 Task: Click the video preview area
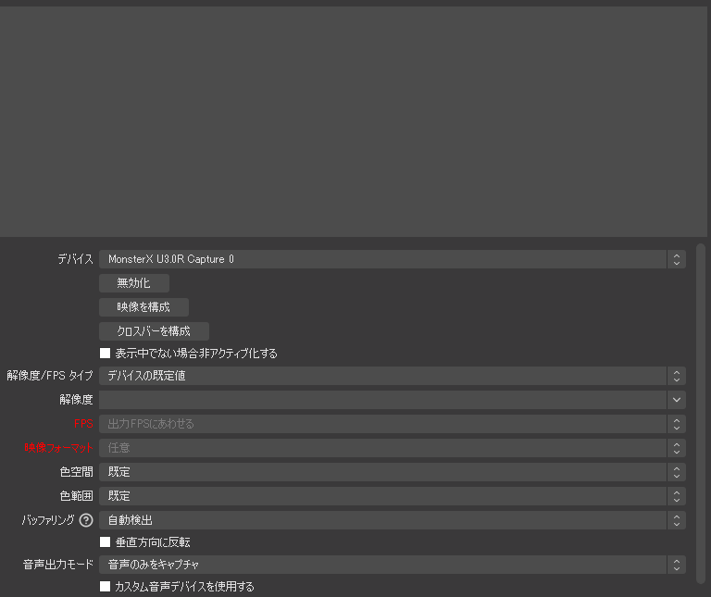(354, 121)
